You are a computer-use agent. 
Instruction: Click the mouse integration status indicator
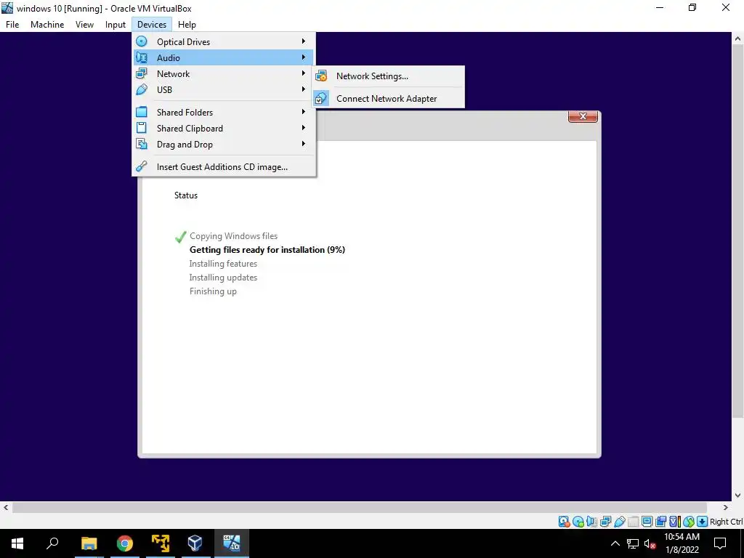tap(689, 522)
